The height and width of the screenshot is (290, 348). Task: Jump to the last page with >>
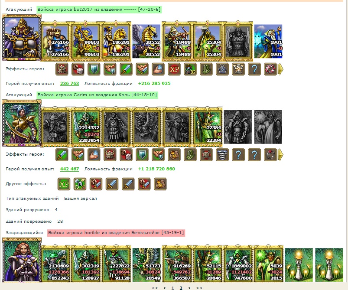pos(199,288)
